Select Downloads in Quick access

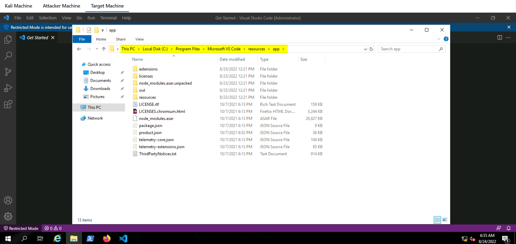(x=100, y=89)
